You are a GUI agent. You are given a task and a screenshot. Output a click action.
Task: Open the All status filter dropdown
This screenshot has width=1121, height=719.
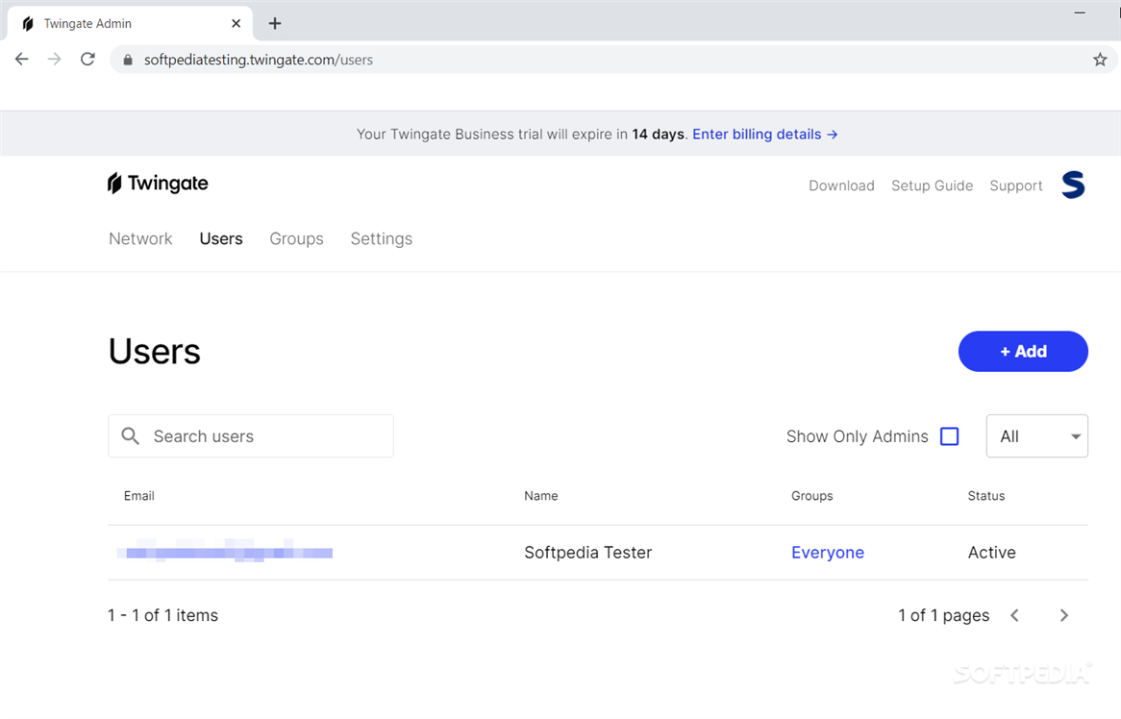point(1036,436)
